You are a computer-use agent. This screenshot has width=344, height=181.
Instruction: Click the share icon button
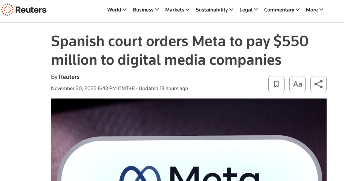[318, 84]
